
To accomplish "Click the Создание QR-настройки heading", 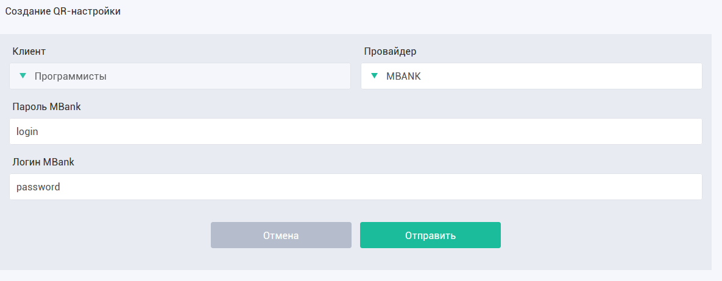I will 63,12.
